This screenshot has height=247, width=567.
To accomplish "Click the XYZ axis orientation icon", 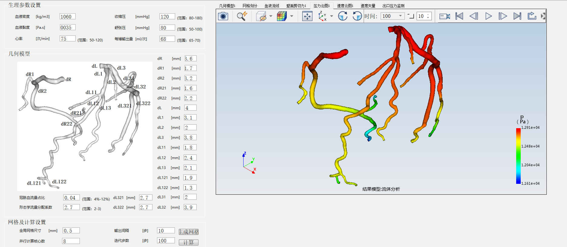I will (322, 16).
